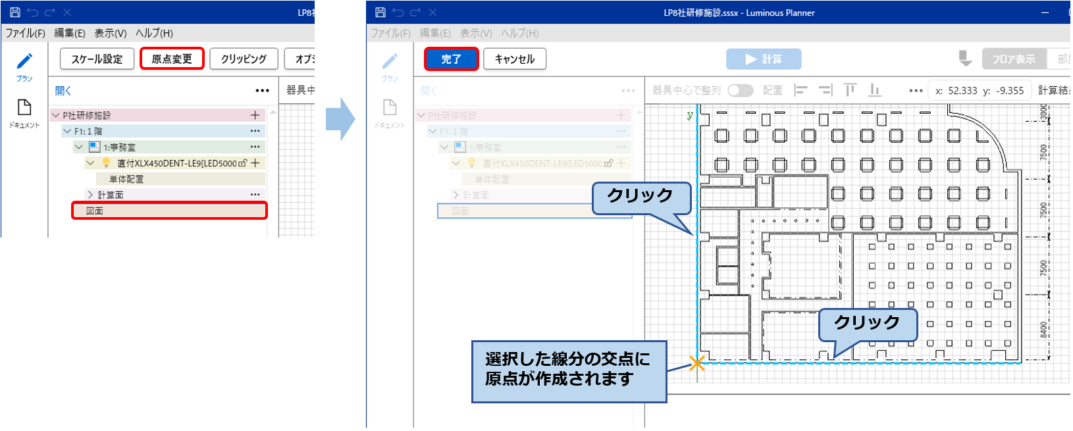1073x431 pixels.
Task: Click the align bottom icon in alignment toolbar
Action: pyautogui.click(x=875, y=90)
